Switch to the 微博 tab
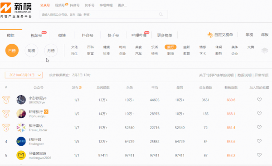 click(62, 35)
